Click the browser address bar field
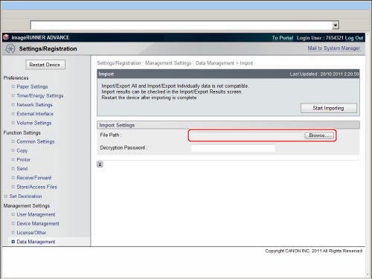Viewport: 372px width, 279px height. [182, 25]
